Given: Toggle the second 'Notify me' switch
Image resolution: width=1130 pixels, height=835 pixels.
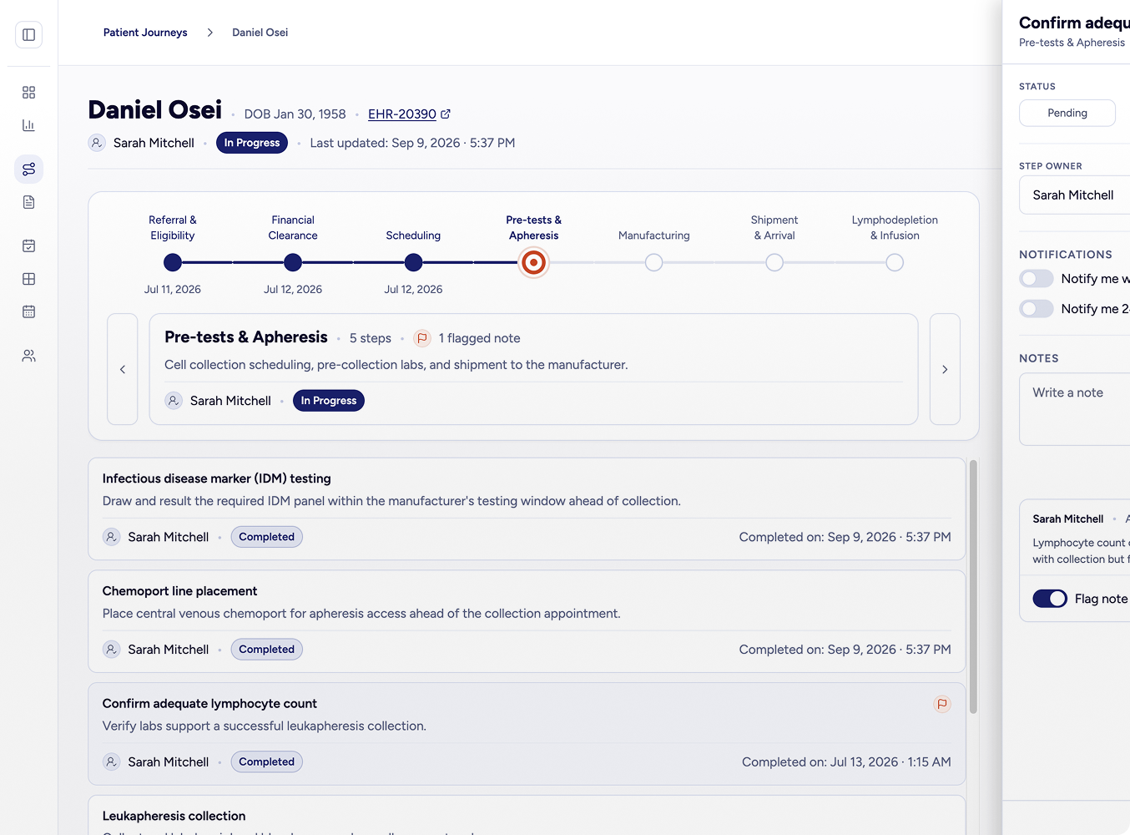Looking at the screenshot, I should [1037, 309].
